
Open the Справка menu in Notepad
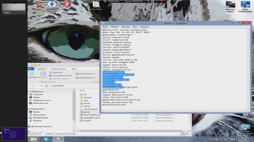pos(144,27)
